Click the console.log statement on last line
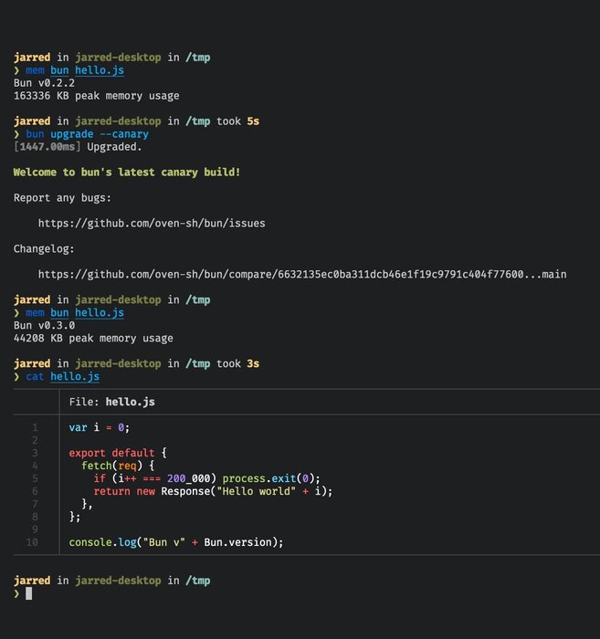Image resolution: width=600 pixels, height=639 pixels. pyautogui.click(x=176, y=542)
